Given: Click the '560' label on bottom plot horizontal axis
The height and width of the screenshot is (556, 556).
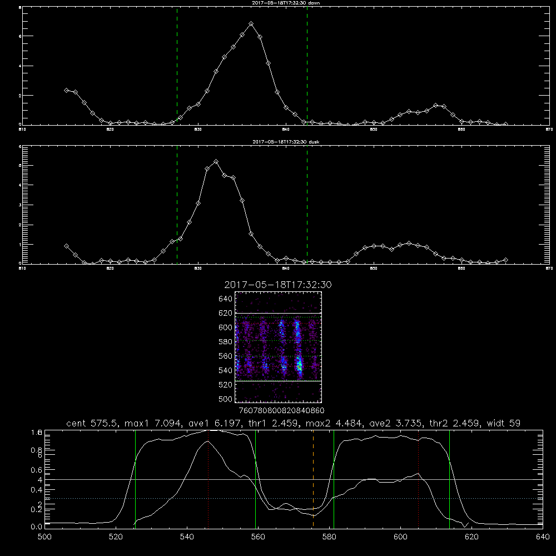Looking at the screenshot, I should tap(258, 537).
